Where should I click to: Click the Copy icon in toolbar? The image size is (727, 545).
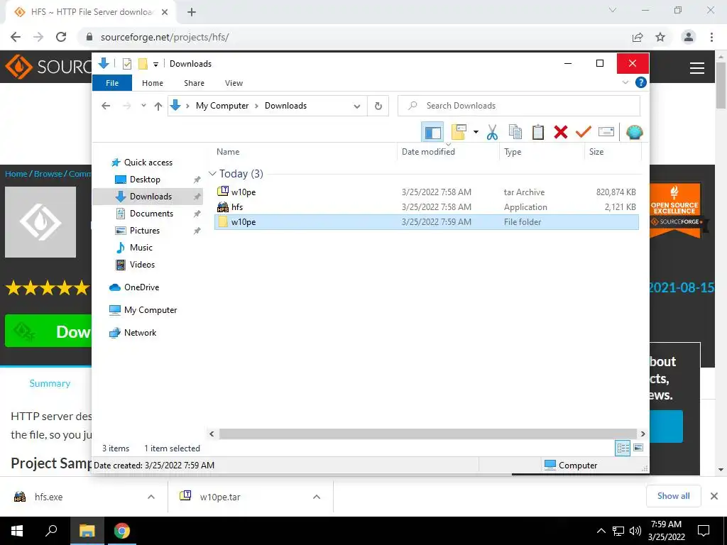tap(515, 132)
